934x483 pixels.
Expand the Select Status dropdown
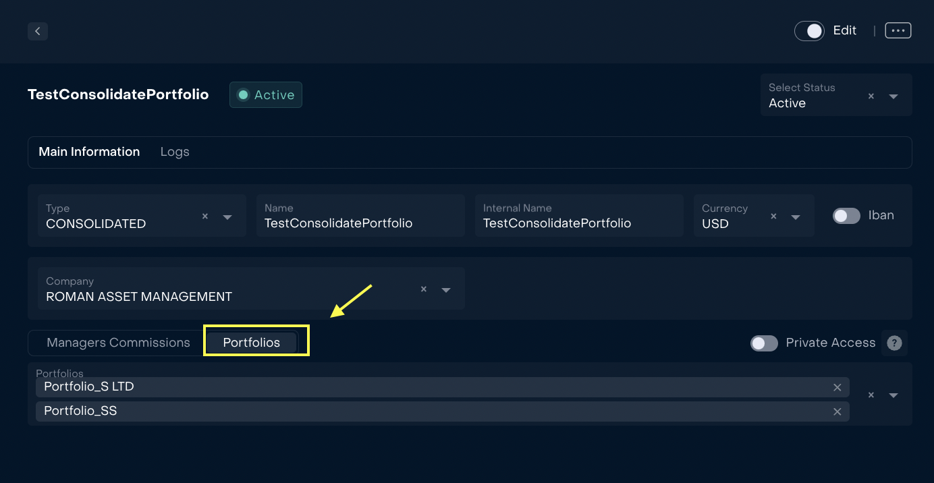coord(894,96)
